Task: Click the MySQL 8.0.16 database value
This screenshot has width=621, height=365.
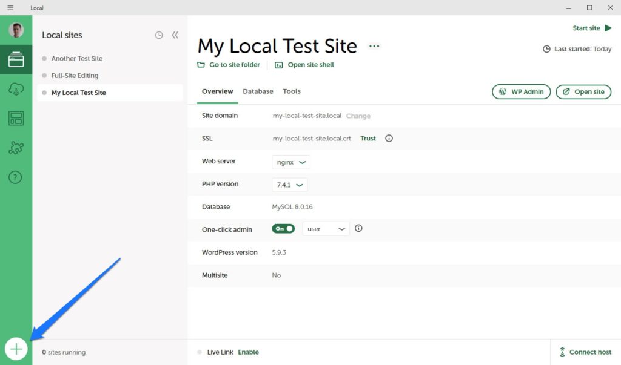Action: tap(292, 207)
